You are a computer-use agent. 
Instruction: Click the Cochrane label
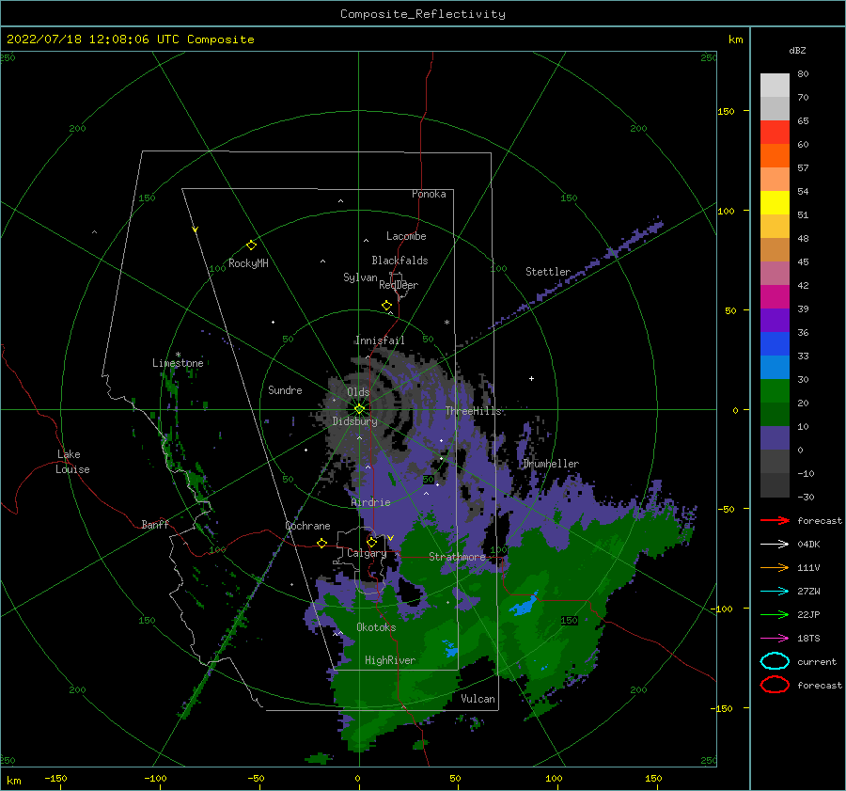coord(307,526)
